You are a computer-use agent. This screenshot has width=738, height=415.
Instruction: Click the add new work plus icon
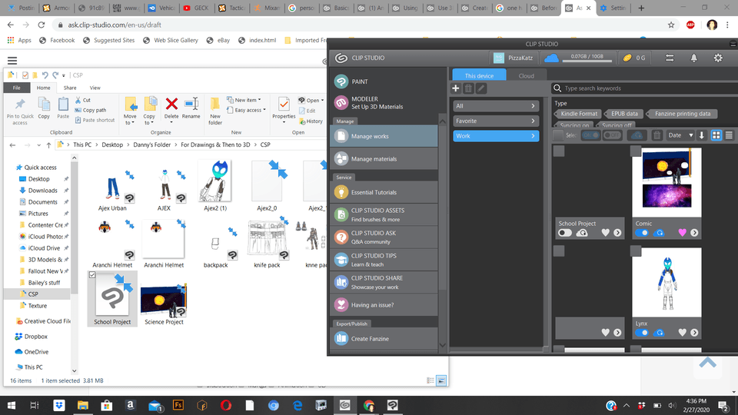[457, 88]
